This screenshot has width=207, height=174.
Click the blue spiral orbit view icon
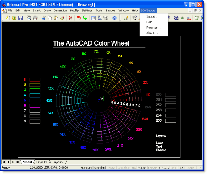tap(176, 18)
